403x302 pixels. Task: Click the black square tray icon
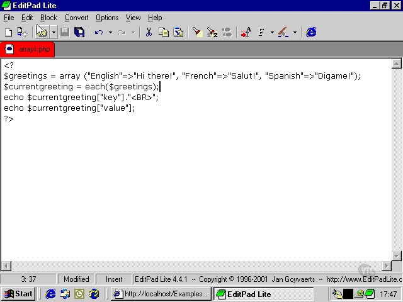(x=348, y=294)
